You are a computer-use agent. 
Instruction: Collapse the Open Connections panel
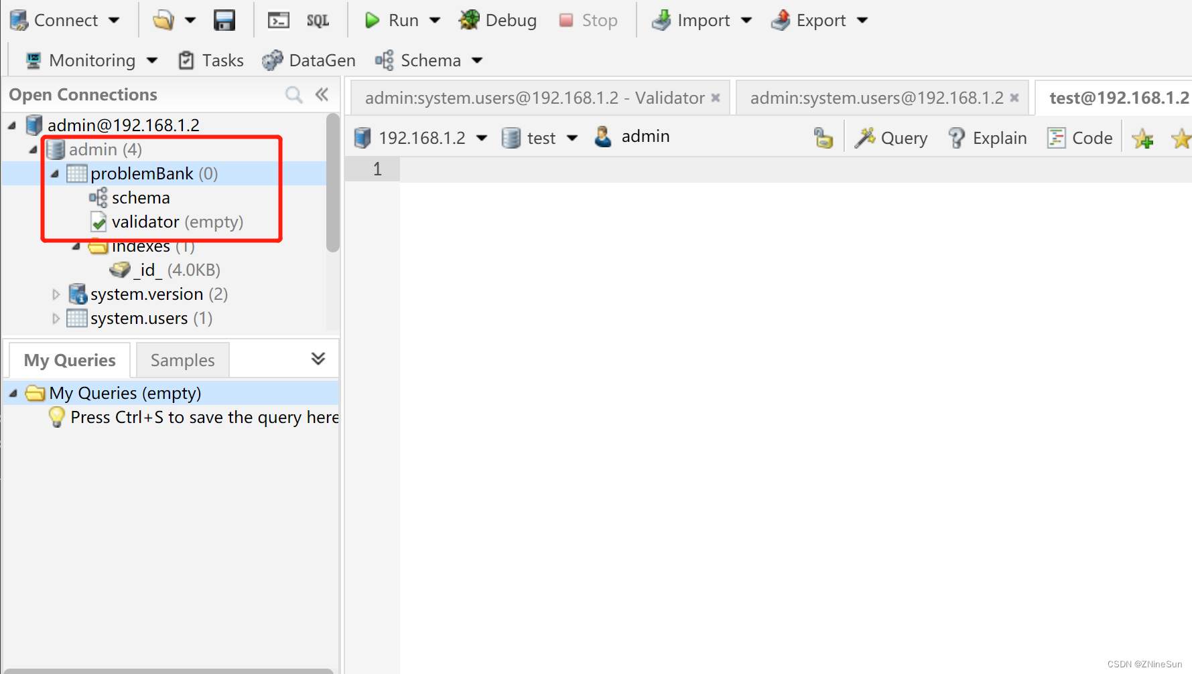tap(322, 94)
